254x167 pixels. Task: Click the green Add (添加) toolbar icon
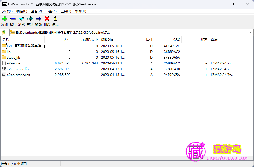pos(5,19)
